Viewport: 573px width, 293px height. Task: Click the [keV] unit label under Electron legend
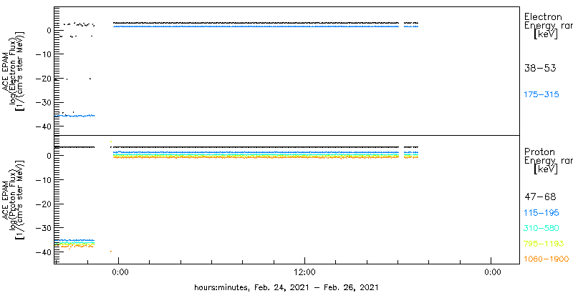pos(546,34)
